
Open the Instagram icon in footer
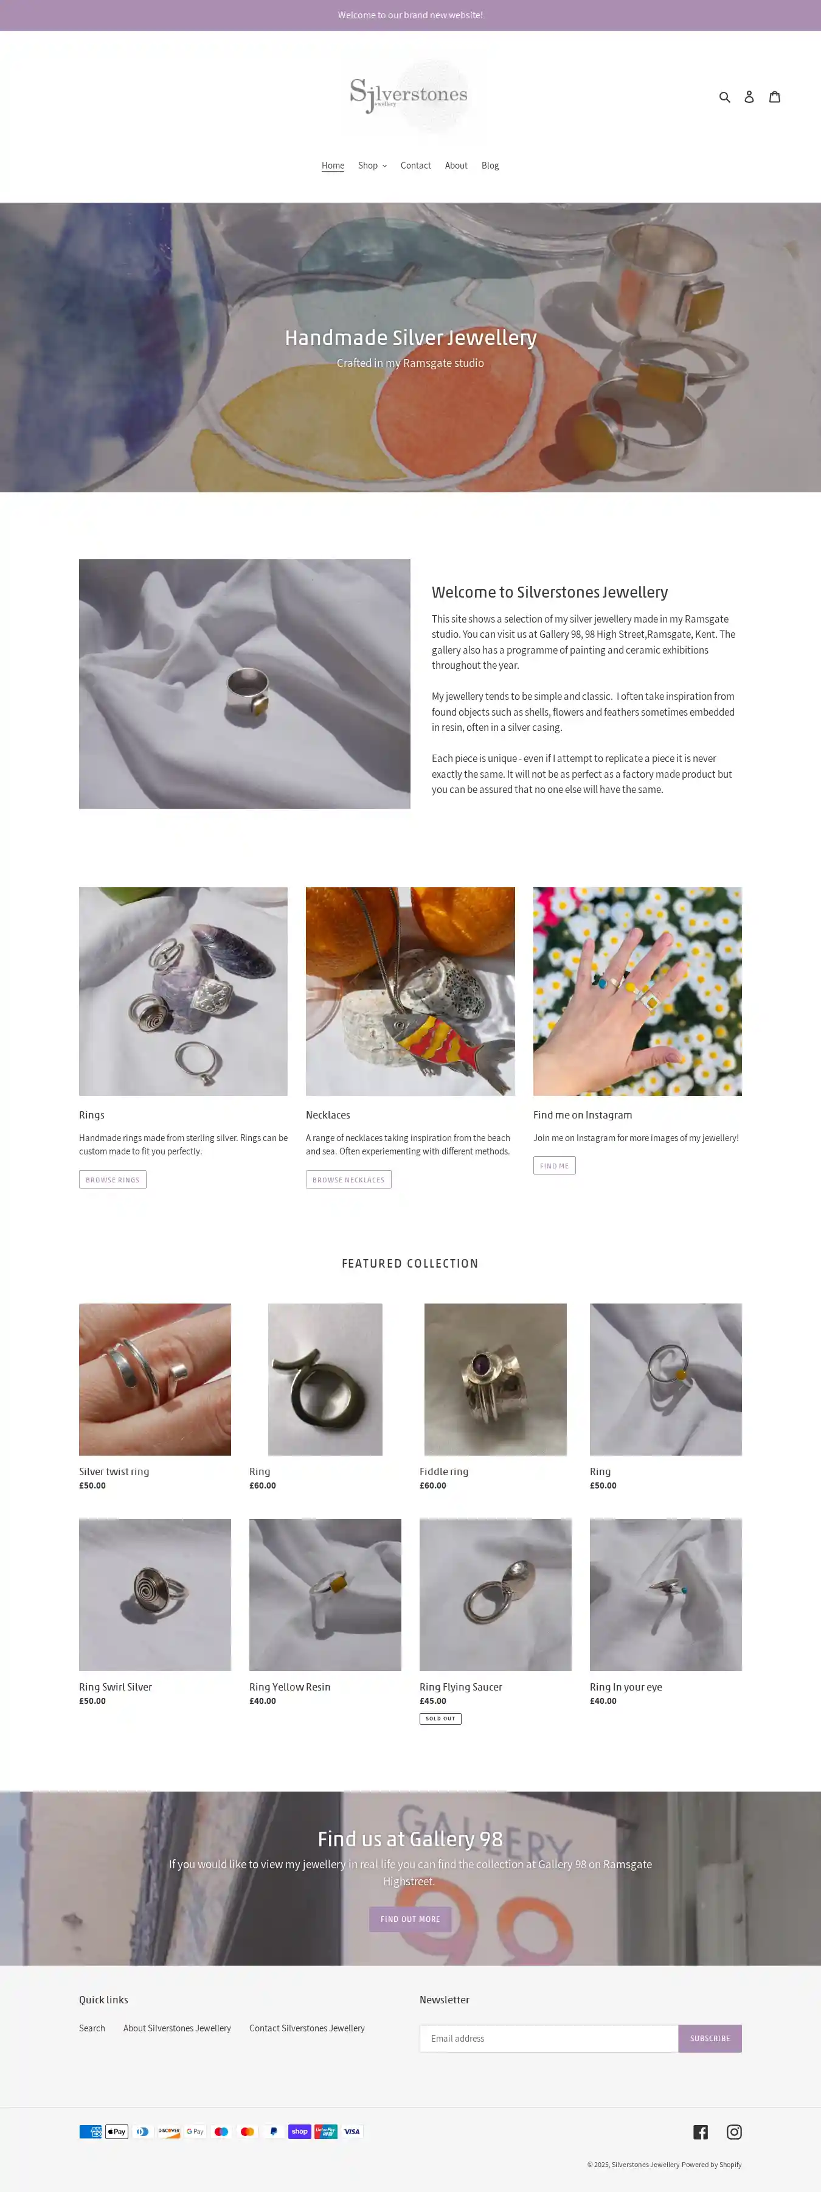point(733,2131)
